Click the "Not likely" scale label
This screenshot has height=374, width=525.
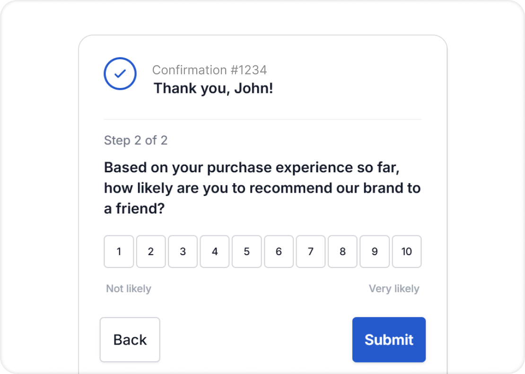pyautogui.click(x=129, y=288)
